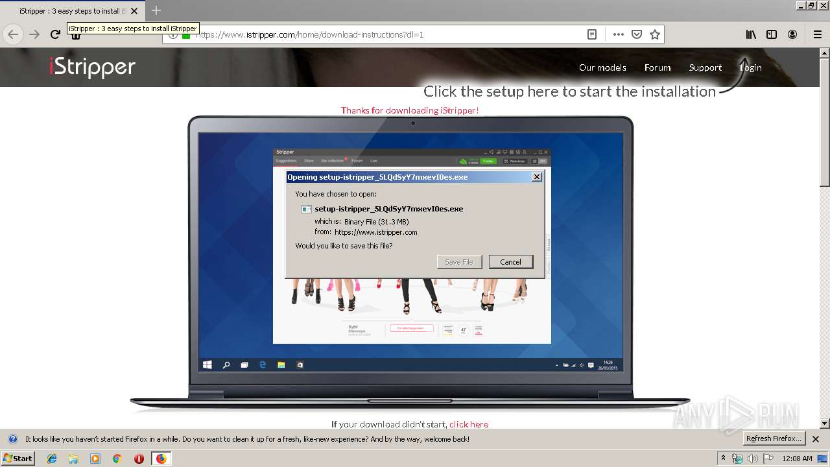The image size is (830, 467).
Task: Open the Firefox hamburger menu
Action: 817,34
